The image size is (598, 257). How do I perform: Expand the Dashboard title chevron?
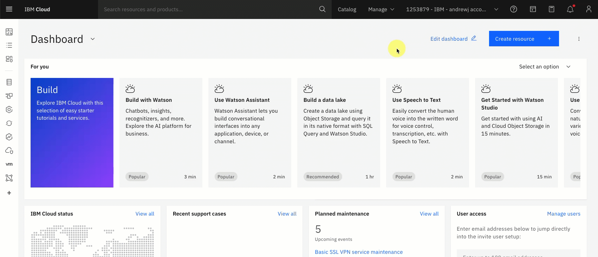pos(93,39)
